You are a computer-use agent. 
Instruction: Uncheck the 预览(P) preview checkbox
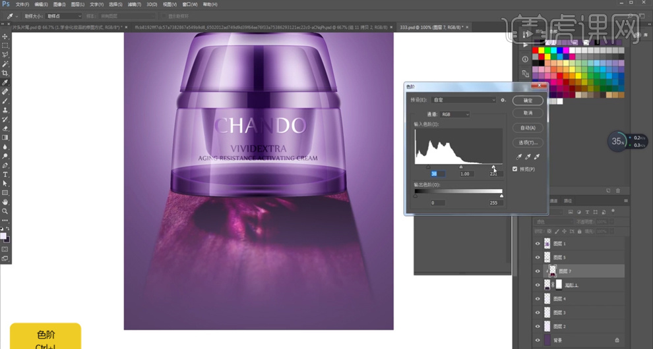pos(515,169)
